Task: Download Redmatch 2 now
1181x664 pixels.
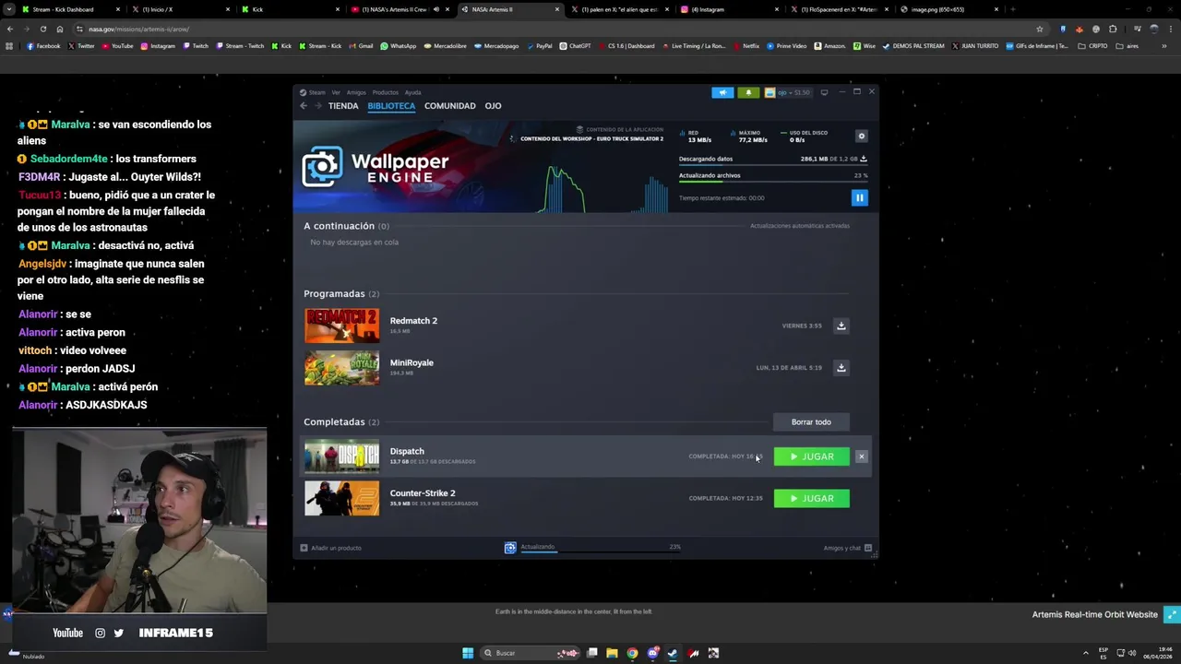Action: coord(841,326)
